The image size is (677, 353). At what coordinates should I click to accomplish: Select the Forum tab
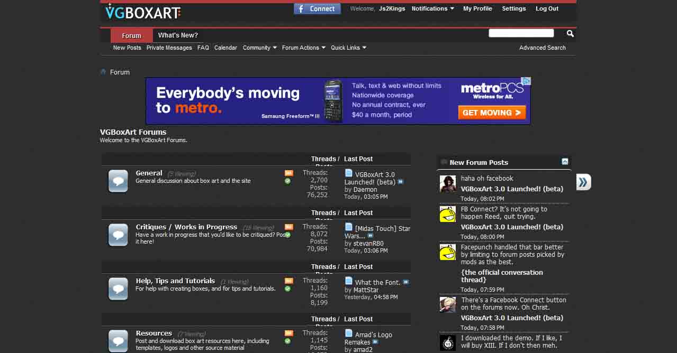(x=131, y=35)
